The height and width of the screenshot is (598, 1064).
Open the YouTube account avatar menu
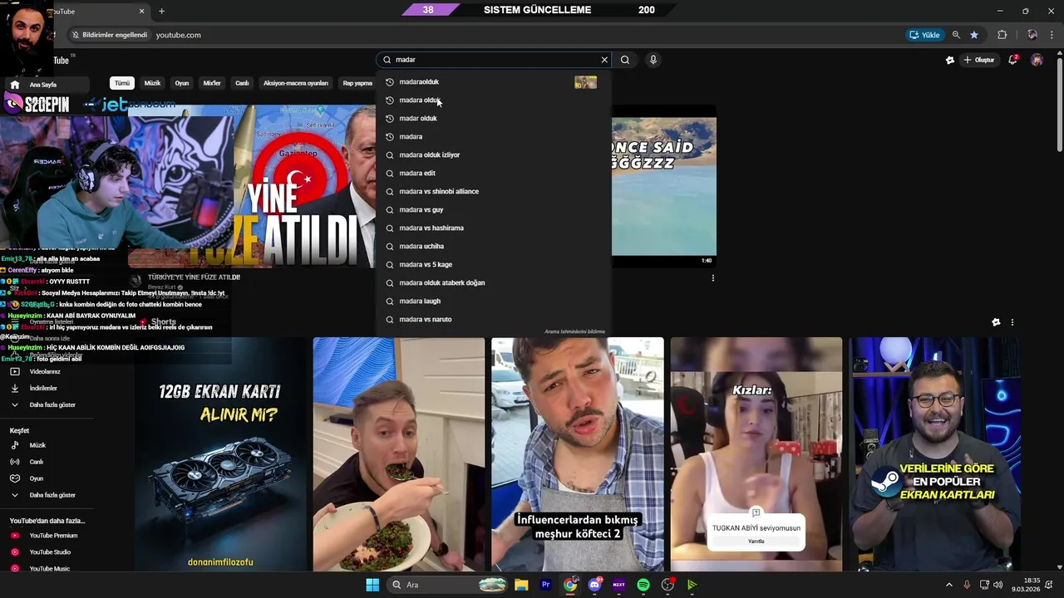point(1037,60)
